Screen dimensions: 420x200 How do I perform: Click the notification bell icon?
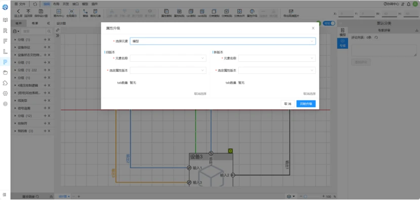click(x=408, y=4)
